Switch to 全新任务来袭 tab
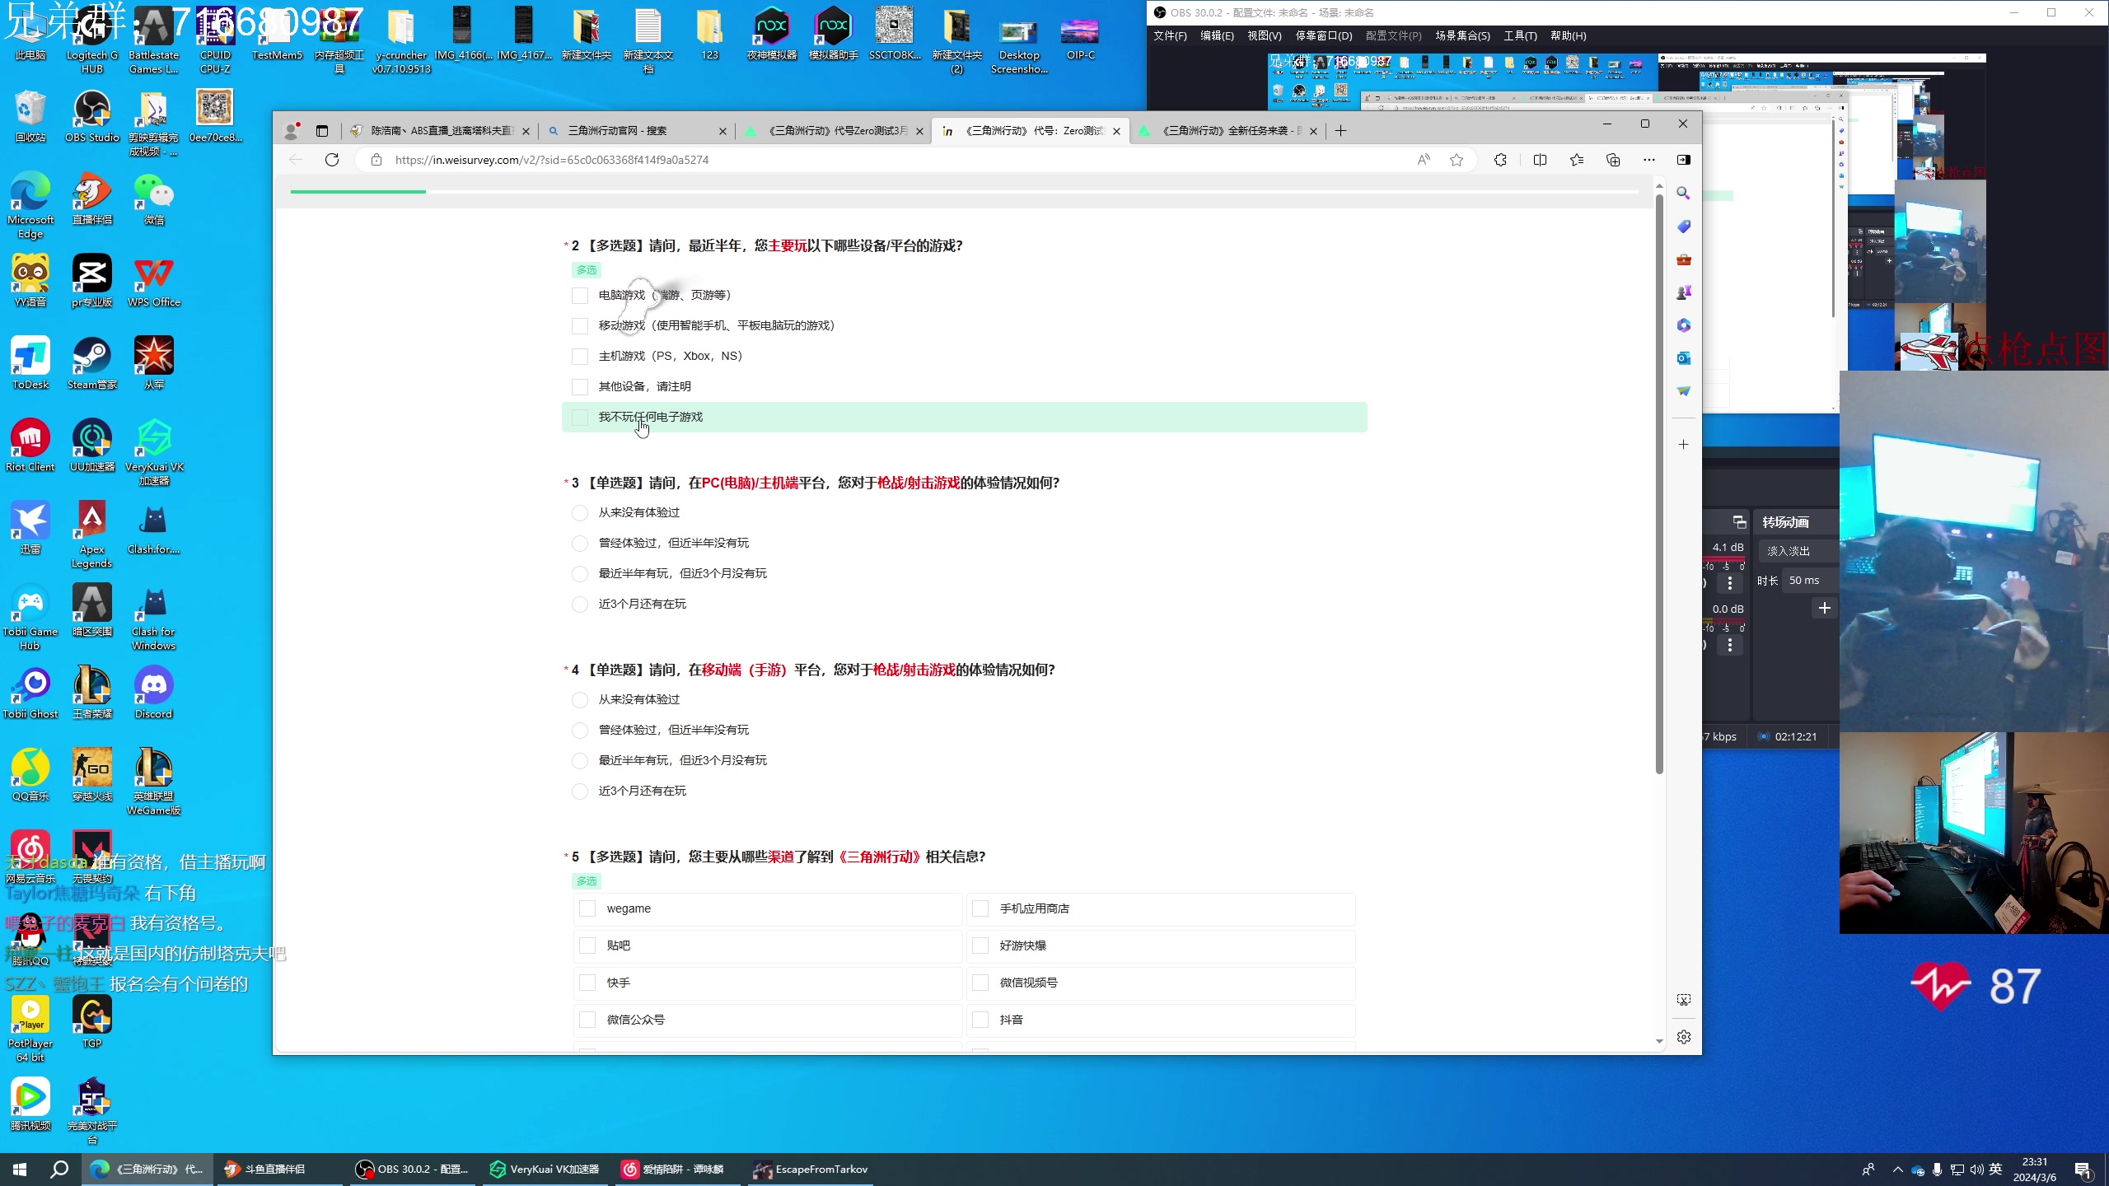 point(1228,131)
